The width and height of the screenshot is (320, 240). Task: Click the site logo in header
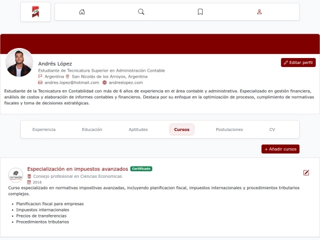[x=36, y=12]
